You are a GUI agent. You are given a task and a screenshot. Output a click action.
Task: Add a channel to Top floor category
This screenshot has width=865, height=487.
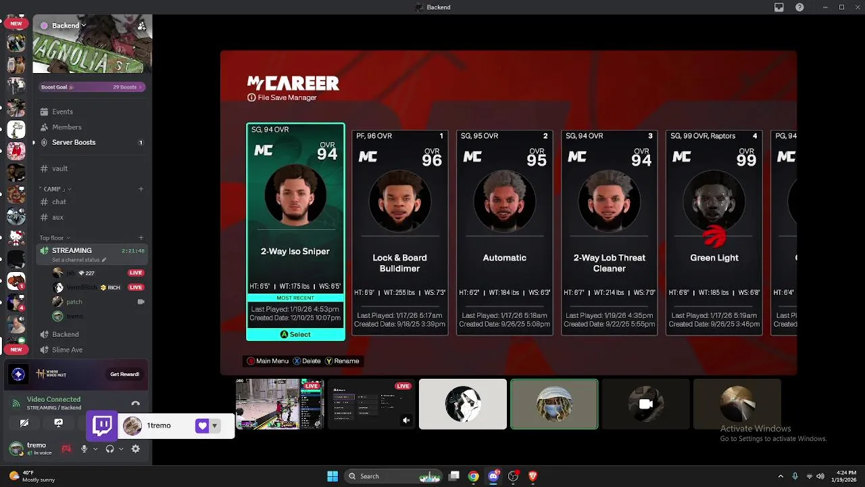click(x=141, y=237)
